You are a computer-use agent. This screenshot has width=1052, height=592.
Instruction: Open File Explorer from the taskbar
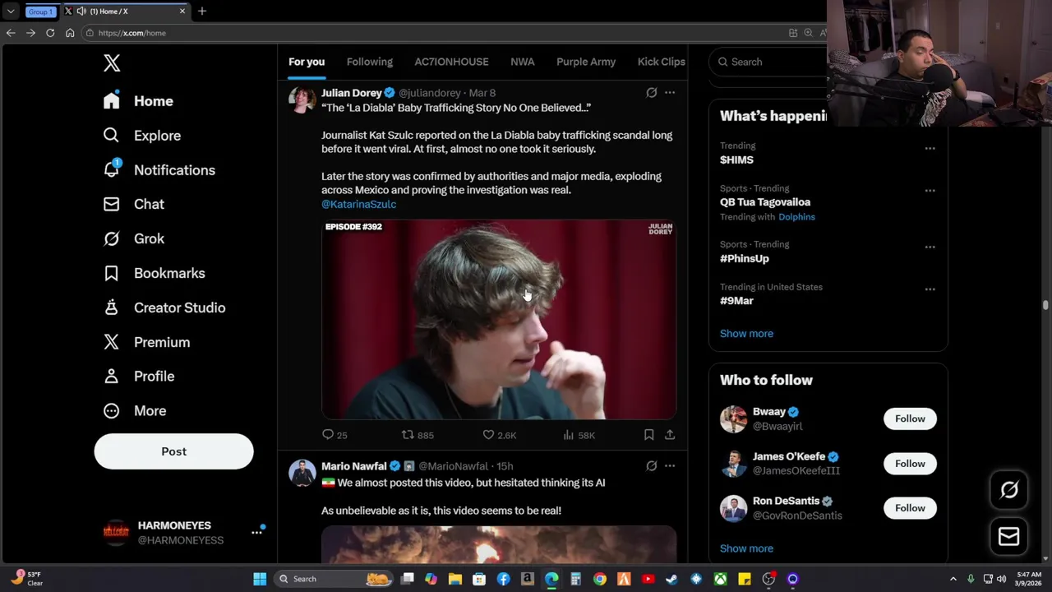pos(455,579)
